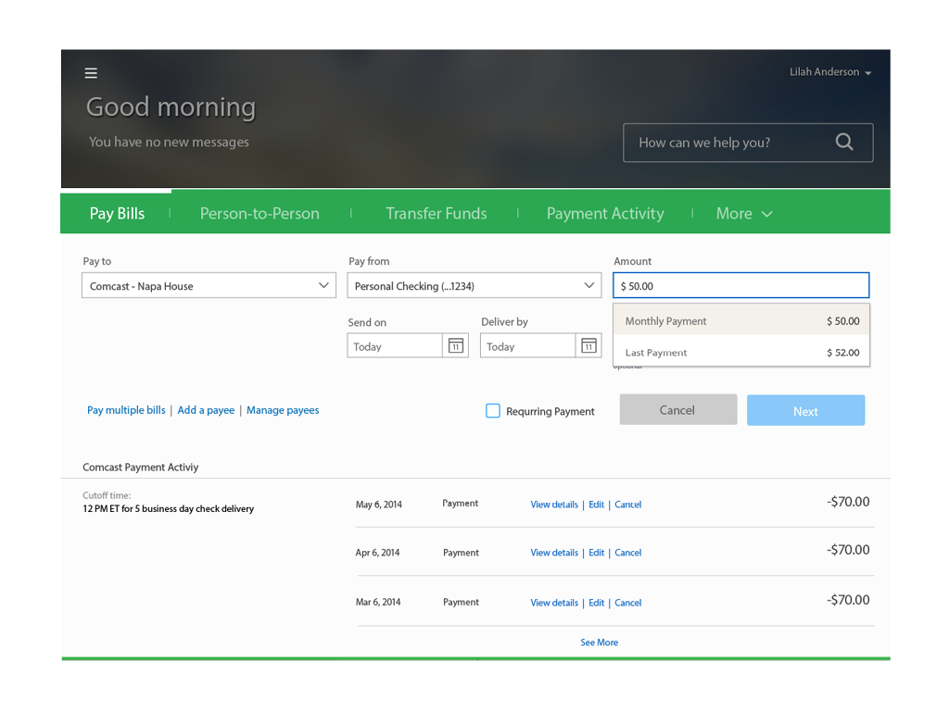Click the Cancel button
The image size is (949, 711).
tap(677, 410)
